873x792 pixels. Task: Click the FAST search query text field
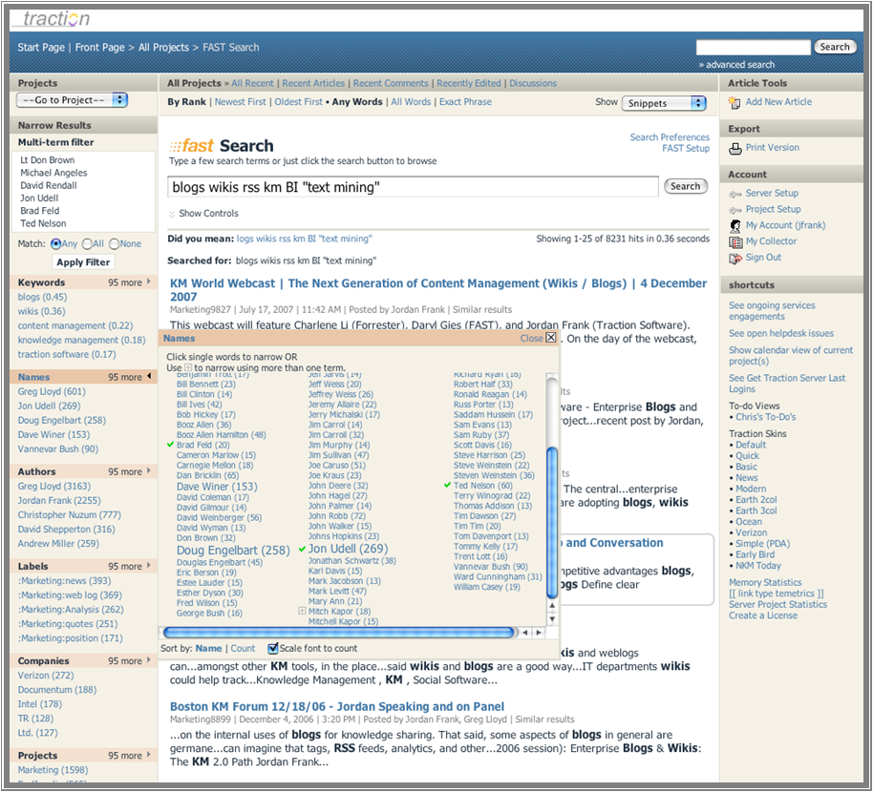(414, 187)
